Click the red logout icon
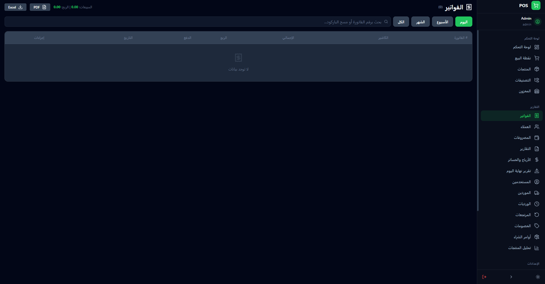545x284 pixels. point(484,277)
